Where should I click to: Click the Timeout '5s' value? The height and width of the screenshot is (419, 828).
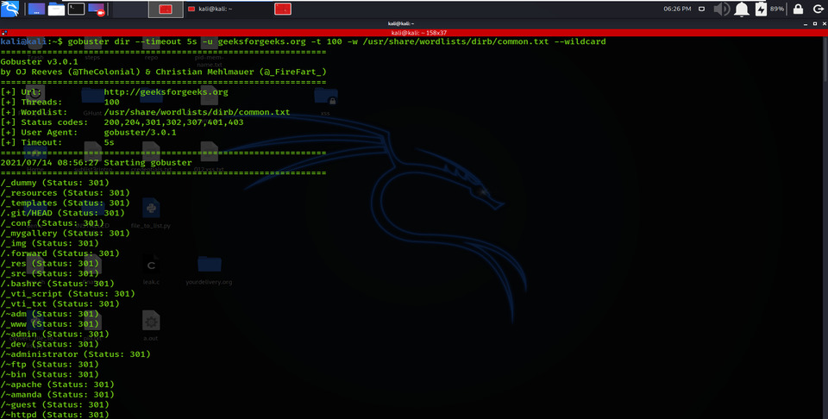109,142
